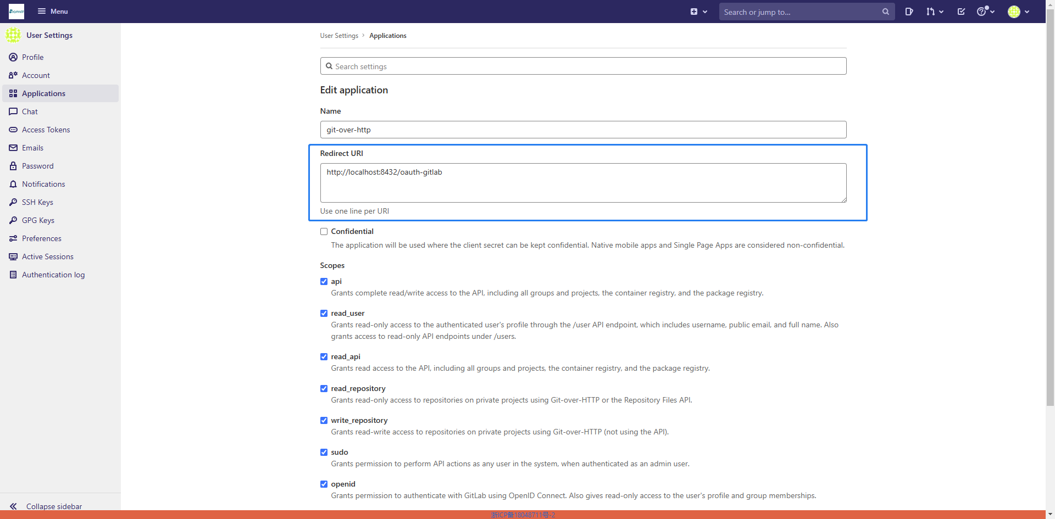
Task: Open Active Sessions from sidebar
Action: 47,256
